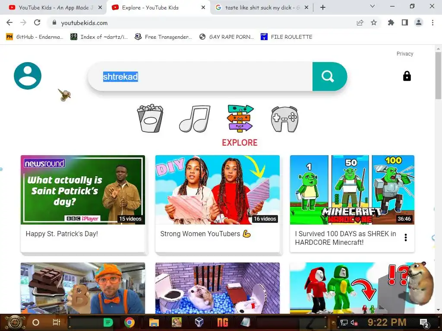
Task: Open the VirtualBox cube in taskbar
Action: 199,322
